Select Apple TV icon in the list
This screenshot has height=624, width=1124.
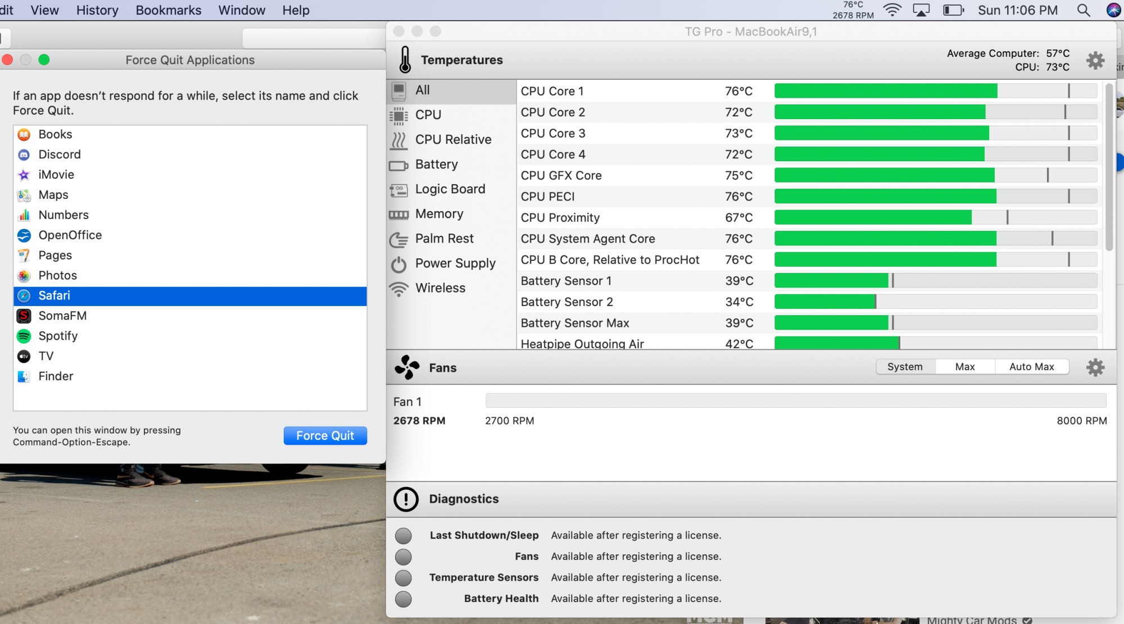pyautogui.click(x=24, y=356)
